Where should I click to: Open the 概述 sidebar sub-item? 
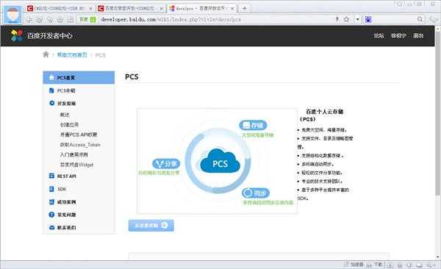(x=65, y=115)
